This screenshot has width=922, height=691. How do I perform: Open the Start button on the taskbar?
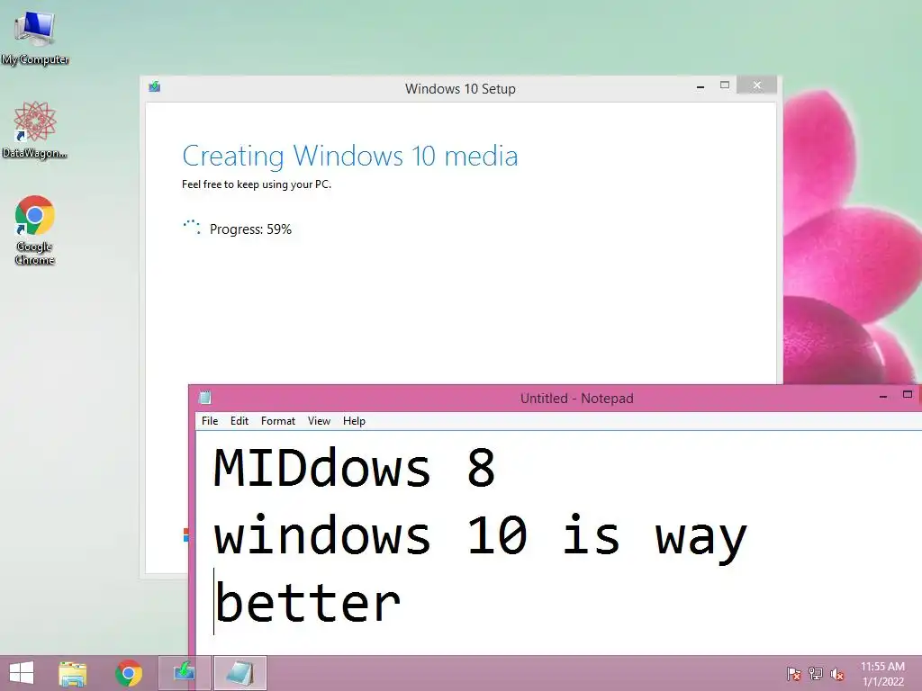coord(22,673)
